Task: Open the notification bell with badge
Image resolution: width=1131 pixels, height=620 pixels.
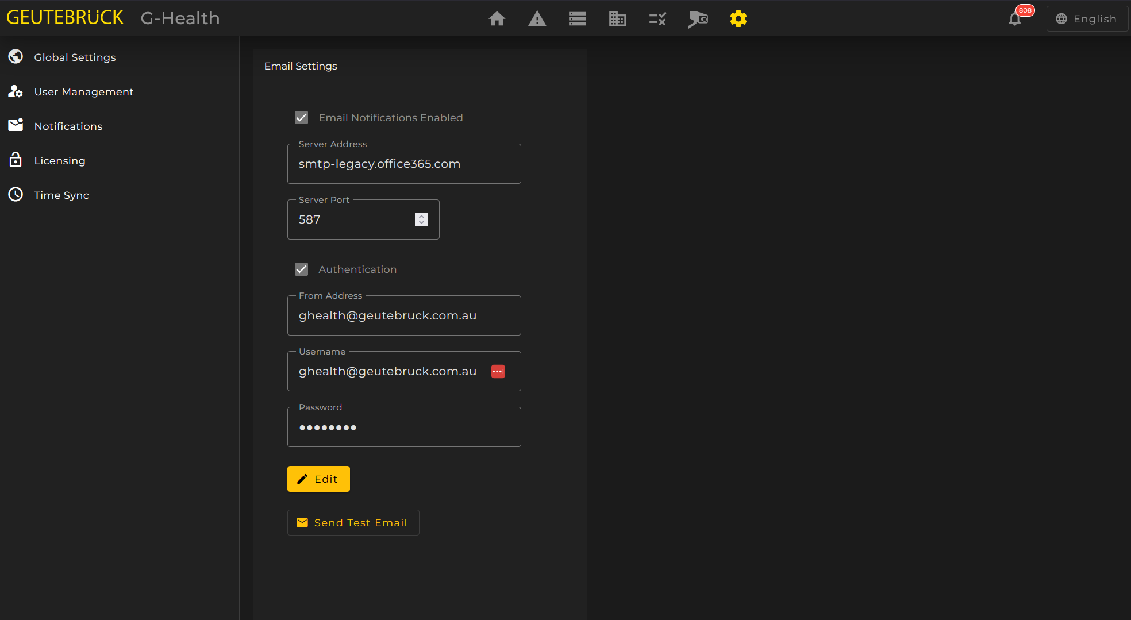Action: pyautogui.click(x=1015, y=19)
